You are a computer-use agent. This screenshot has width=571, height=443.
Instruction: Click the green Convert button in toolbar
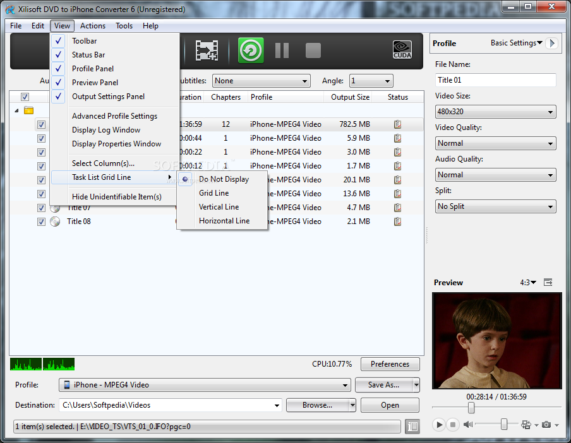pos(251,50)
